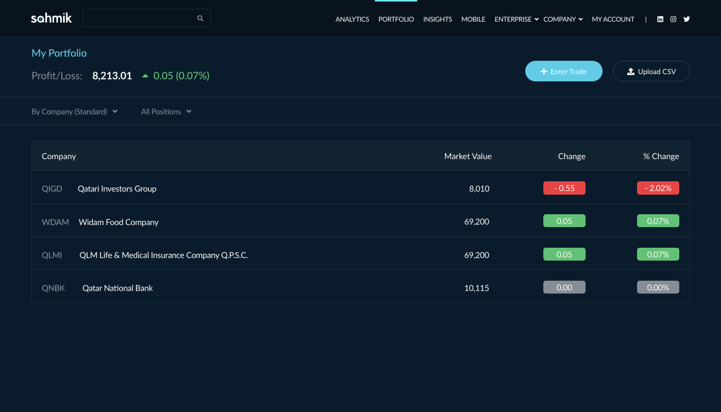Image resolution: width=721 pixels, height=412 pixels.
Task: Open the Portfolio nav item
Action: [x=396, y=19]
